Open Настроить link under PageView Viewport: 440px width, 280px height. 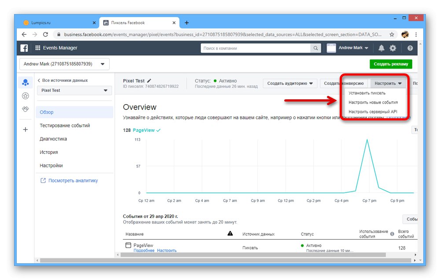[167, 250]
